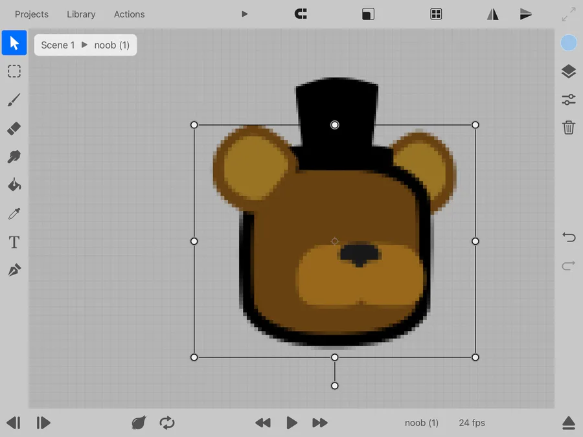Change the 24 fps frame rate
The width and height of the screenshot is (583, 437).
coord(472,423)
